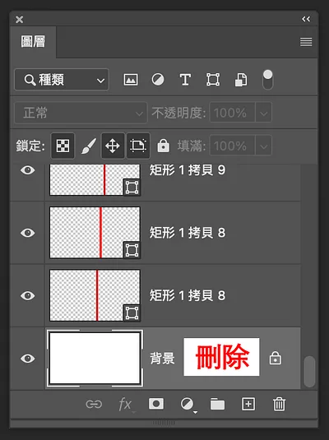Collapse the panel with double arrows
This screenshot has width=329, height=440.
point(306,19)
